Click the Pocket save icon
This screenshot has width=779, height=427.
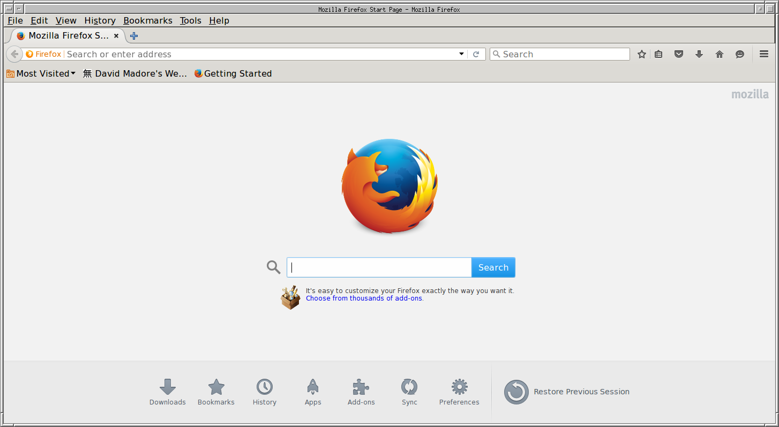tap(679, 54)
